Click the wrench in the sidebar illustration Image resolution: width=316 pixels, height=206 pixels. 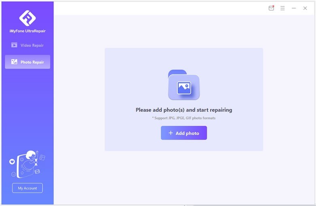[36, 162]
